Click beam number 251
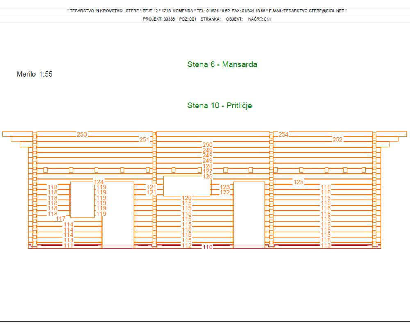410x328 pixels. tap(144, 140)
